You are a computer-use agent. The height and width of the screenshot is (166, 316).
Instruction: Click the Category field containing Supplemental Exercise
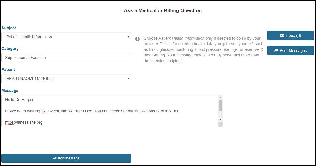(x=66, y=58)
